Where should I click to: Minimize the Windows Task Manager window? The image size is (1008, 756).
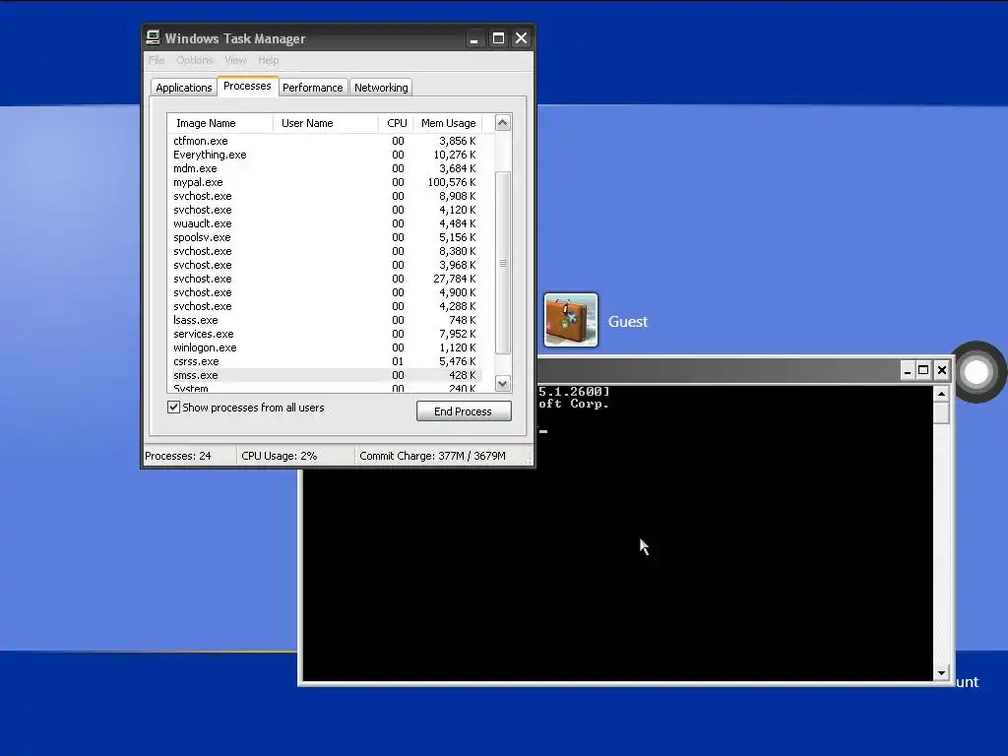474,38
